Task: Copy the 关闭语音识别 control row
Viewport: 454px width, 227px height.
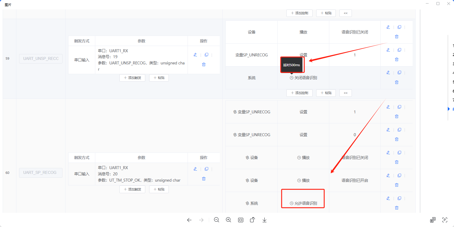Action: [x=399, y=72]
